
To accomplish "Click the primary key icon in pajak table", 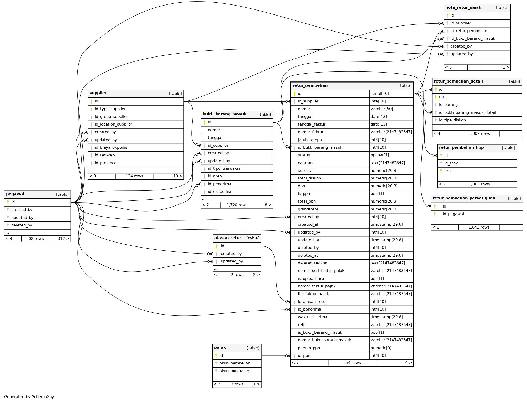I will click(x=216, y=355).
